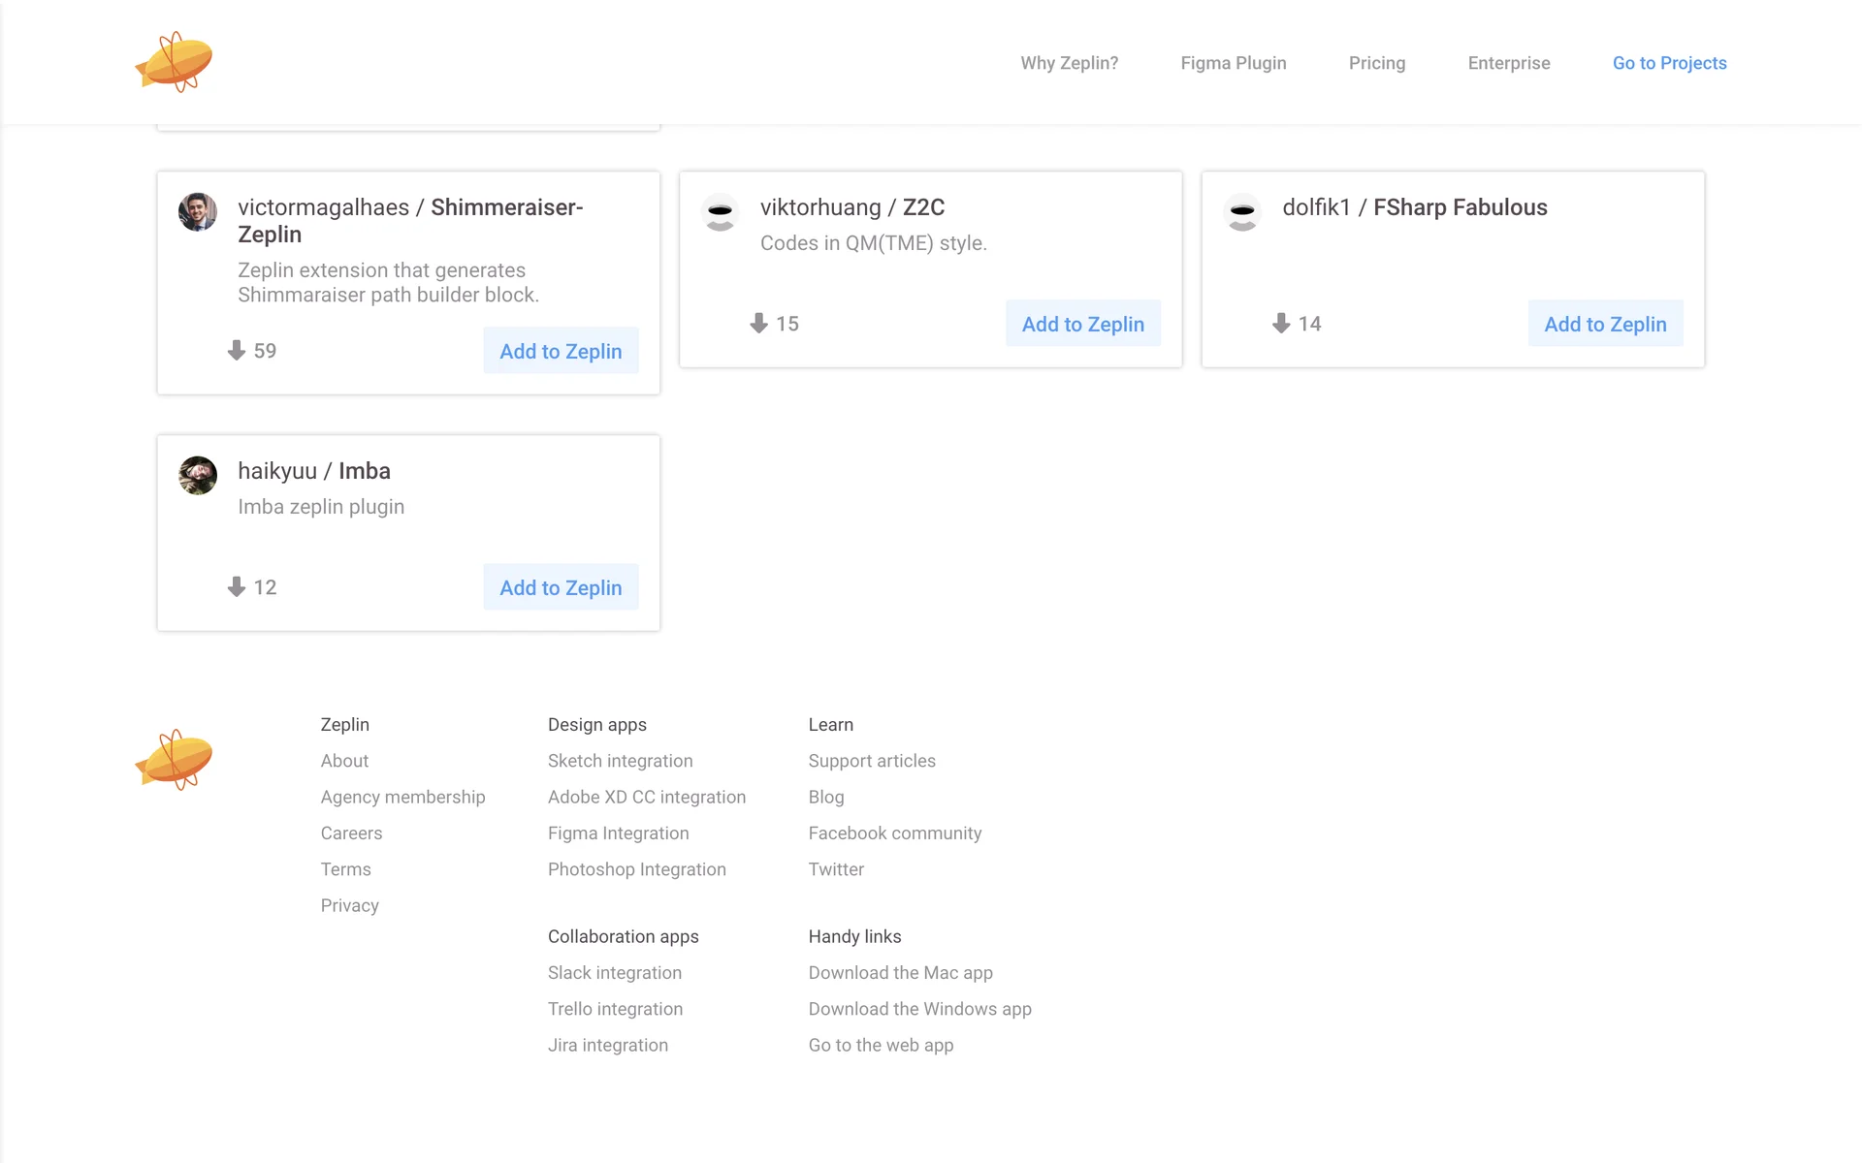Go to the Figma Plugin page
The width and height of the screenshot is (1862, 1163).
(x=1233, y=63)
